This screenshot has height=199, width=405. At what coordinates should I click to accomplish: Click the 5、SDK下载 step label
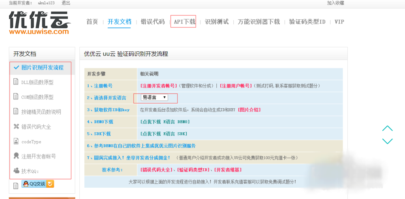tap(99, 134)
